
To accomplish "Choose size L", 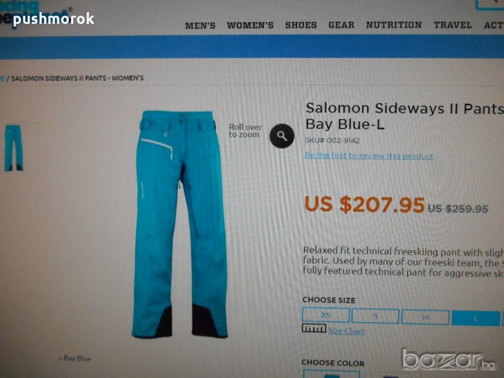I will click(x=476, y=319).
